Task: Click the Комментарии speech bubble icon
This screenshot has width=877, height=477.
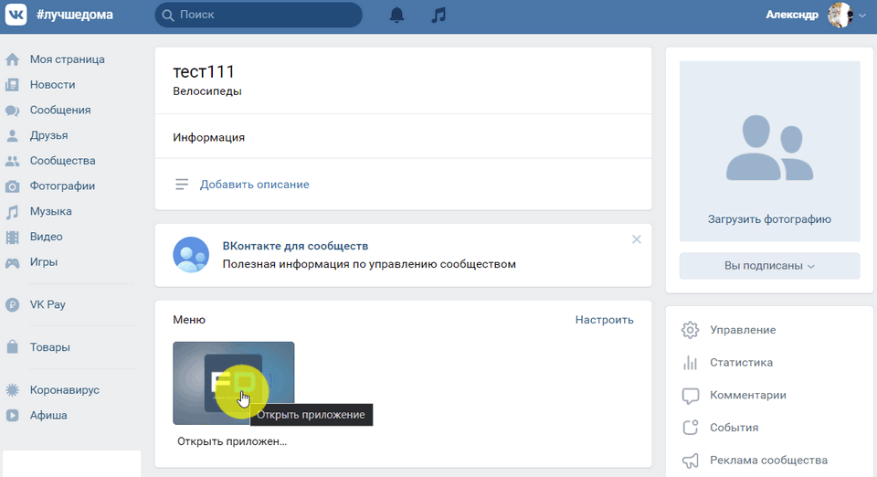Action: [691, 396]
